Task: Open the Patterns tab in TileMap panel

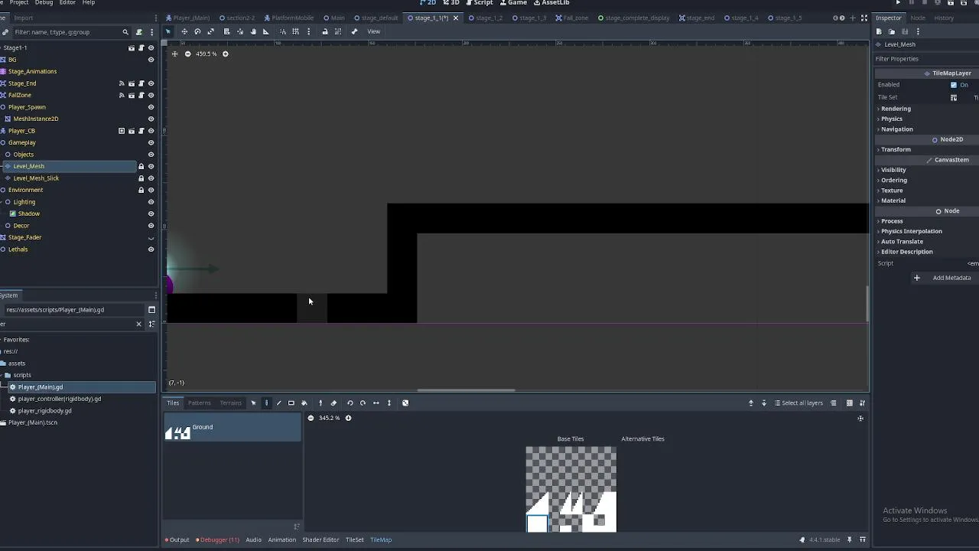Action: tap(199, 403)
